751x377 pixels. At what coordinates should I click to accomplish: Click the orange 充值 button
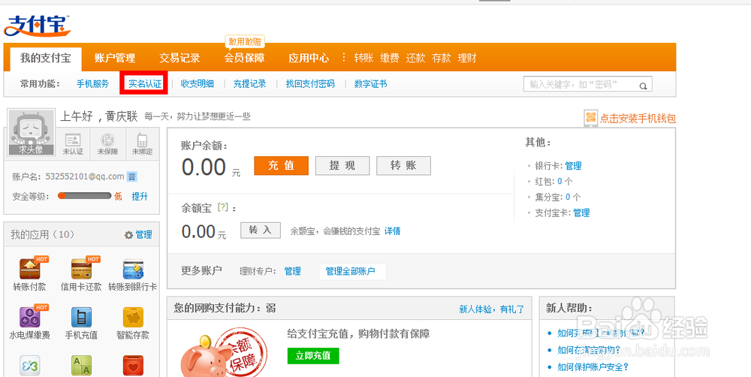pyautogui.click(x=281, y=165)
